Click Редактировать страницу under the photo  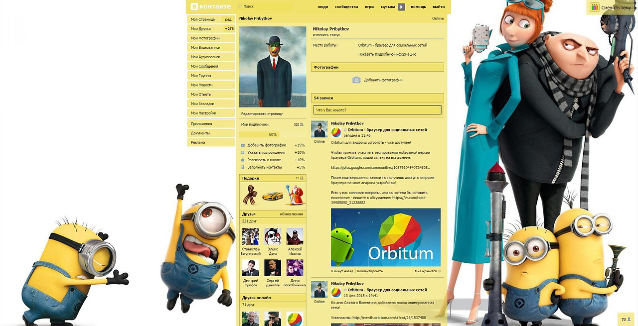coord(262,114)
